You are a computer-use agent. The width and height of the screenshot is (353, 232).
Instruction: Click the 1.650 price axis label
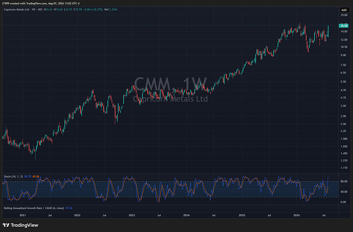(344, 146)
